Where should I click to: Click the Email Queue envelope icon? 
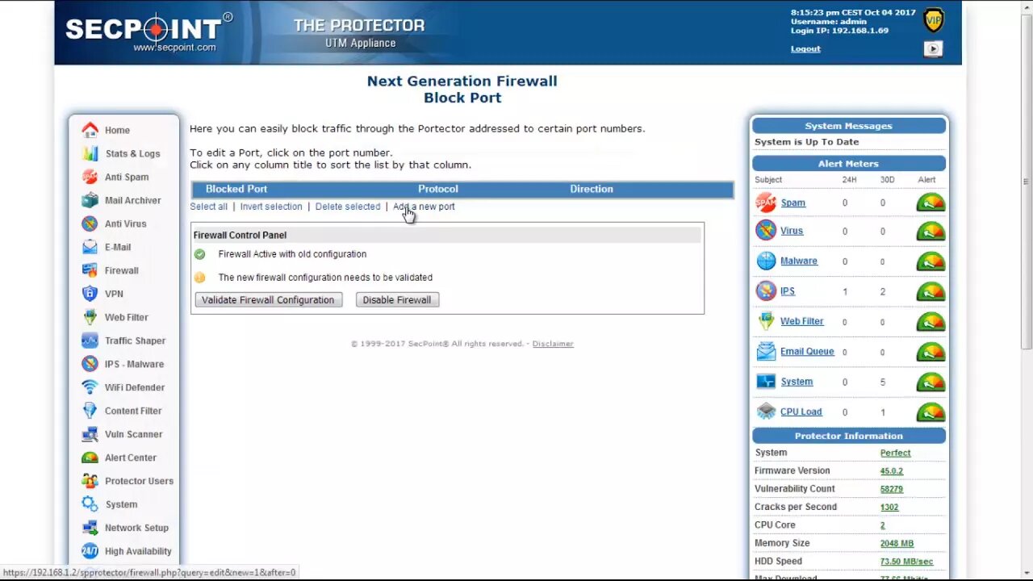765,351
